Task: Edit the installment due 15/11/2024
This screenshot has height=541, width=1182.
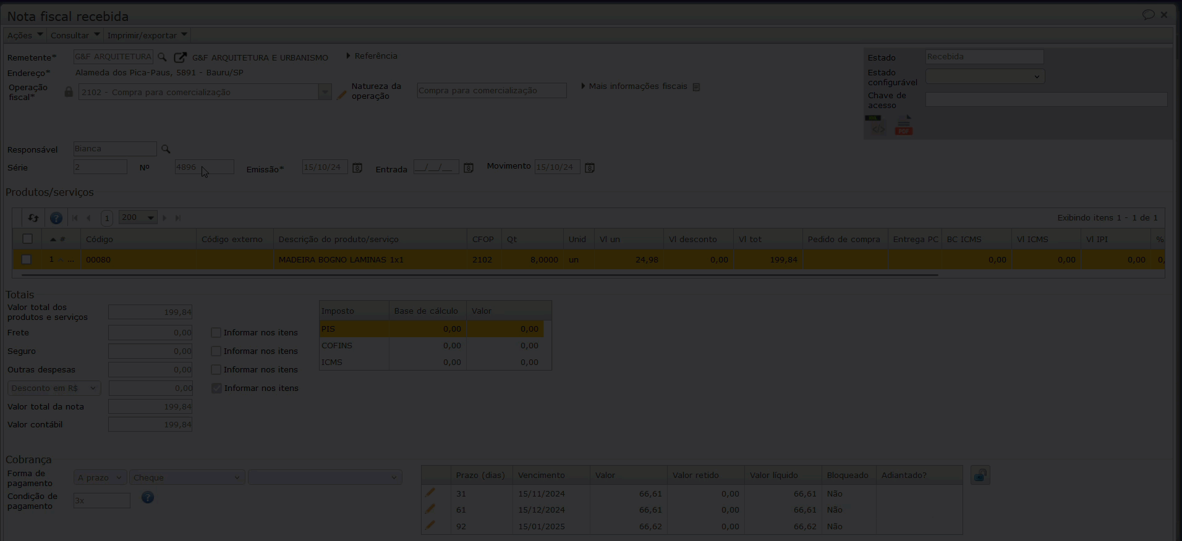Action: [x=430, y=493]
